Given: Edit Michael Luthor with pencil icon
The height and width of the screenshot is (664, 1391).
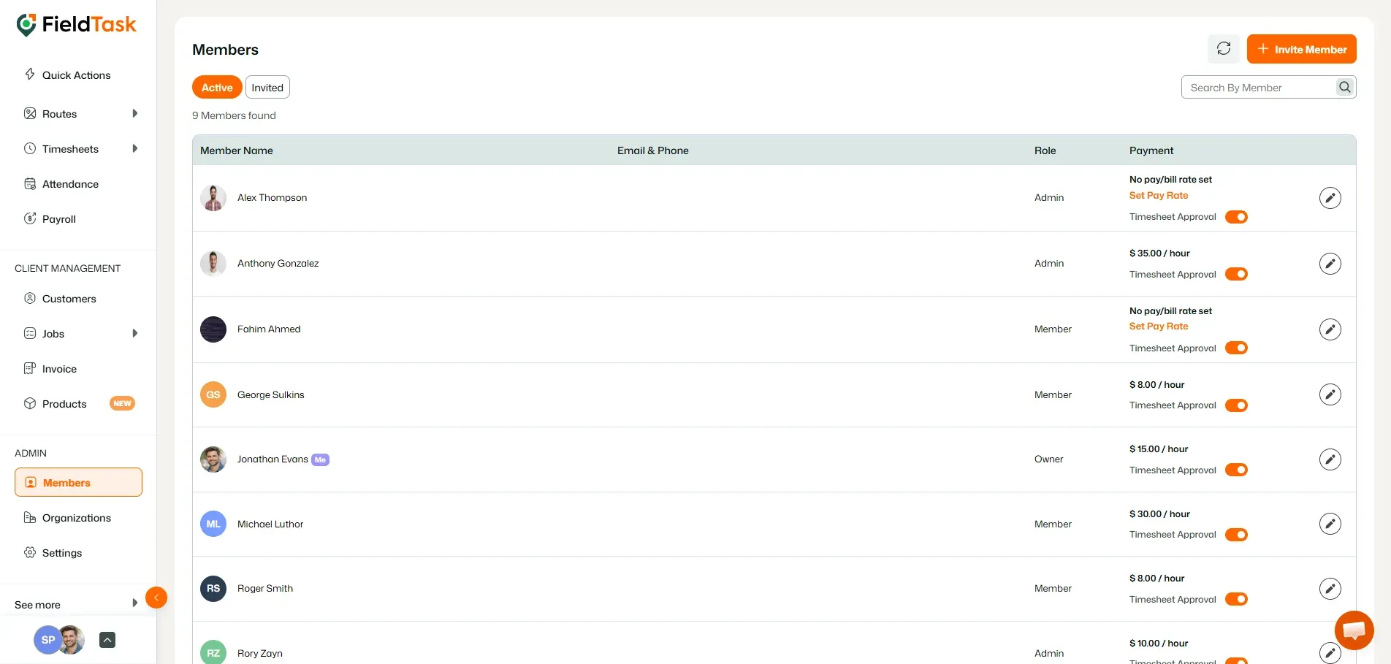Looking at the screenshot, I should click(1330, 524).
